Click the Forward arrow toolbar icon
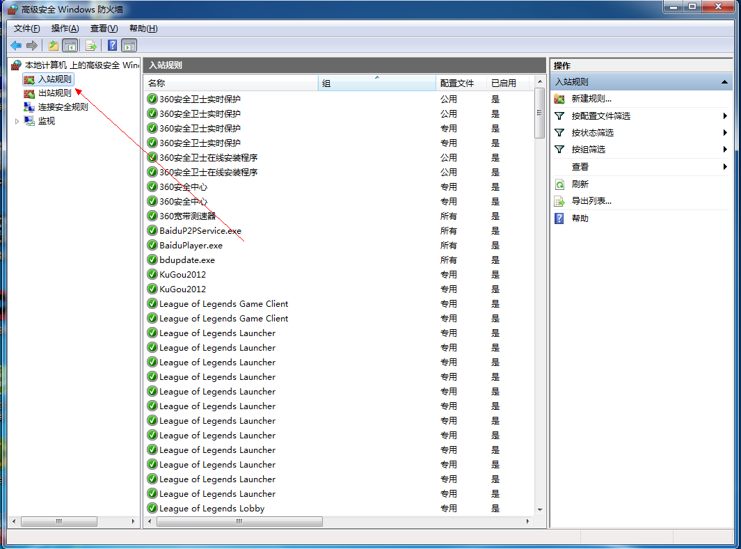 click(32, 45)
